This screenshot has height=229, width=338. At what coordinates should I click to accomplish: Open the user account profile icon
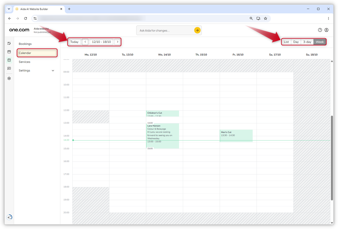326,30
